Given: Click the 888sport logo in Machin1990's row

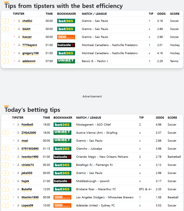Looking at the screenshot, I should point(62,198).
